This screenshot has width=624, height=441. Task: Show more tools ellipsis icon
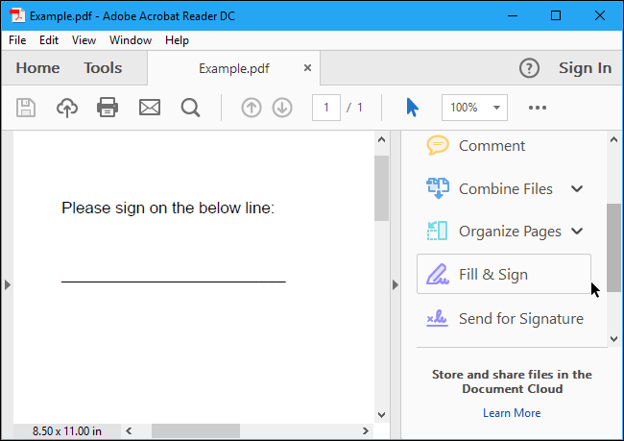(537, 108)
